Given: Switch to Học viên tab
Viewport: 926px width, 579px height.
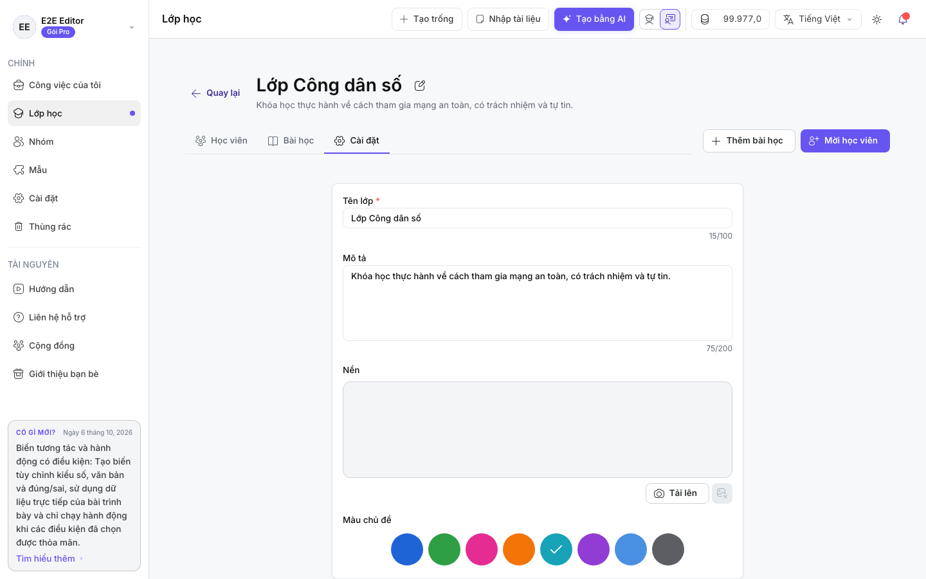Looking at the screenshot, I should (x=221, y=140).
